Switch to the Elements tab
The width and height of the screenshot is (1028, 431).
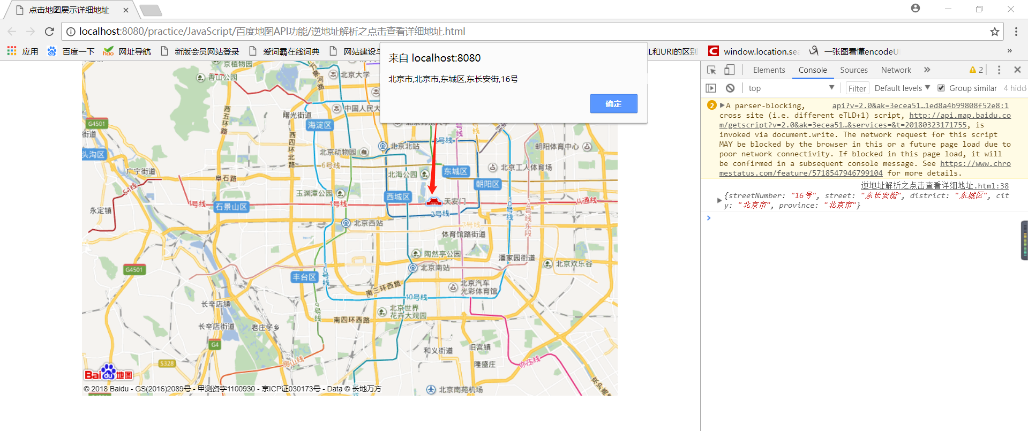[x=769, y=70]
